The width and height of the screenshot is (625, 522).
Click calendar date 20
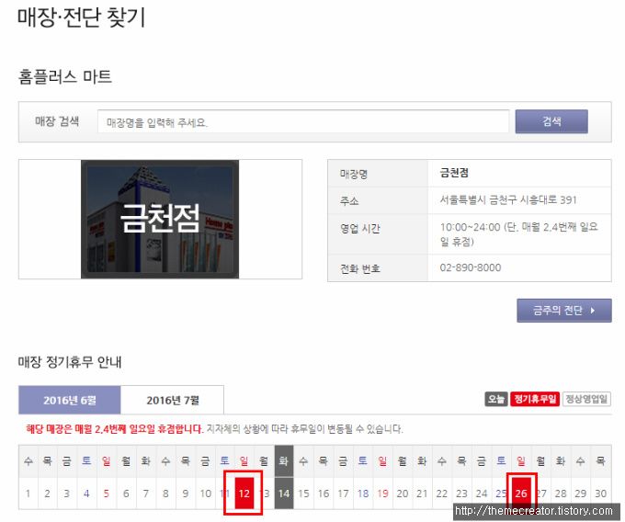coord(403,494)
